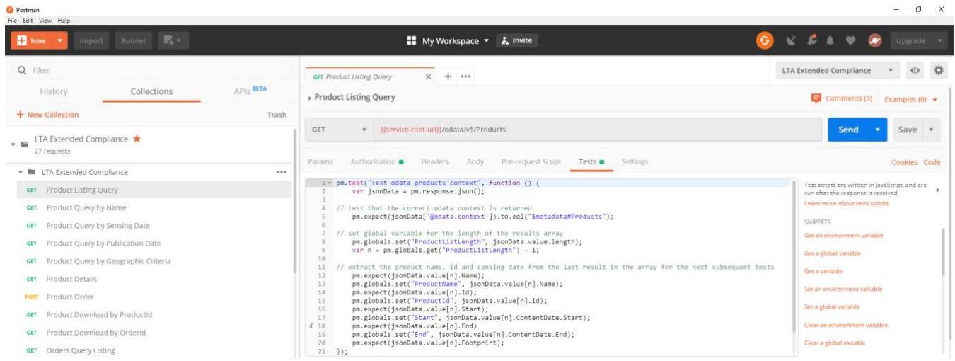Open the Send button dropdown arrow

click(x=878, y=130)
